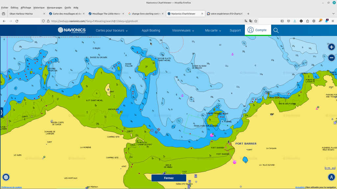Open the Compte account button
Image resolution: width=337 pixels, height=189 pixels.
pos(258,30)
